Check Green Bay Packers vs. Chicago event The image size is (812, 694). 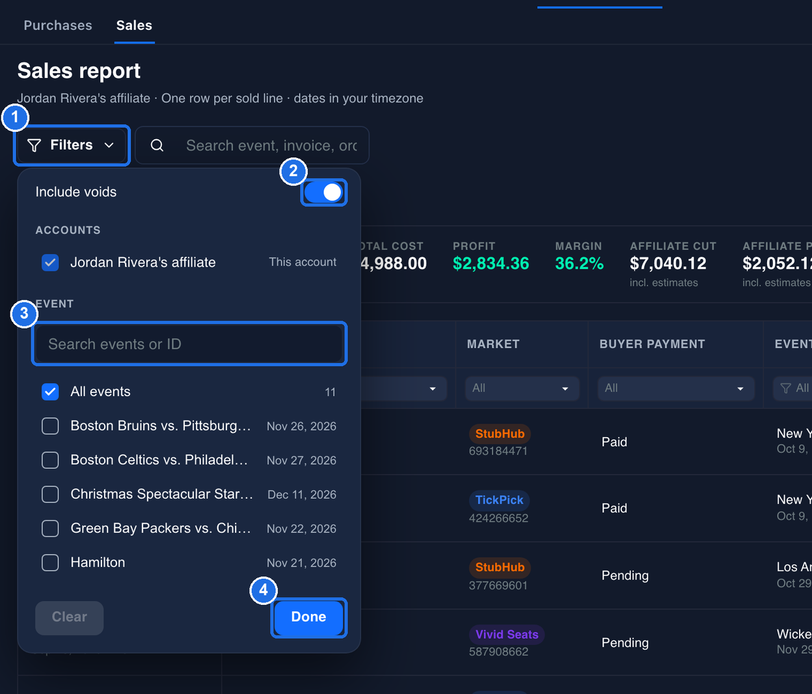pos(50,528)
